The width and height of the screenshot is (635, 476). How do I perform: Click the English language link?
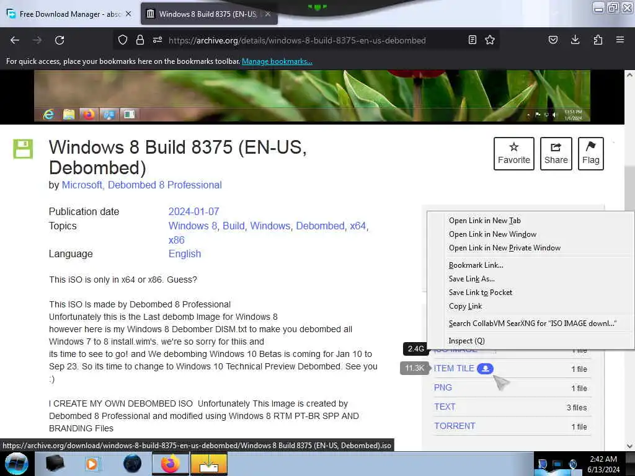[185, 253]
